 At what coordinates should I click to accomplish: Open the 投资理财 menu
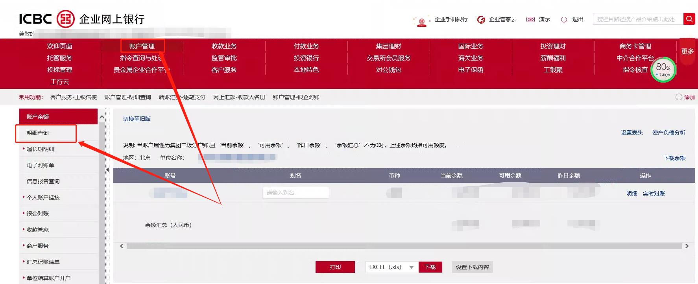(x=553, y=46)
